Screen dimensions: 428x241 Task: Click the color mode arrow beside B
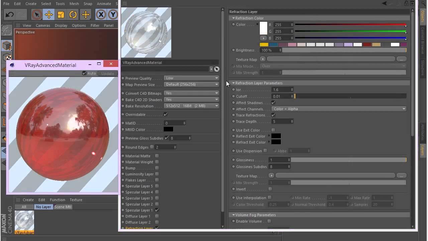coord(263,38)
